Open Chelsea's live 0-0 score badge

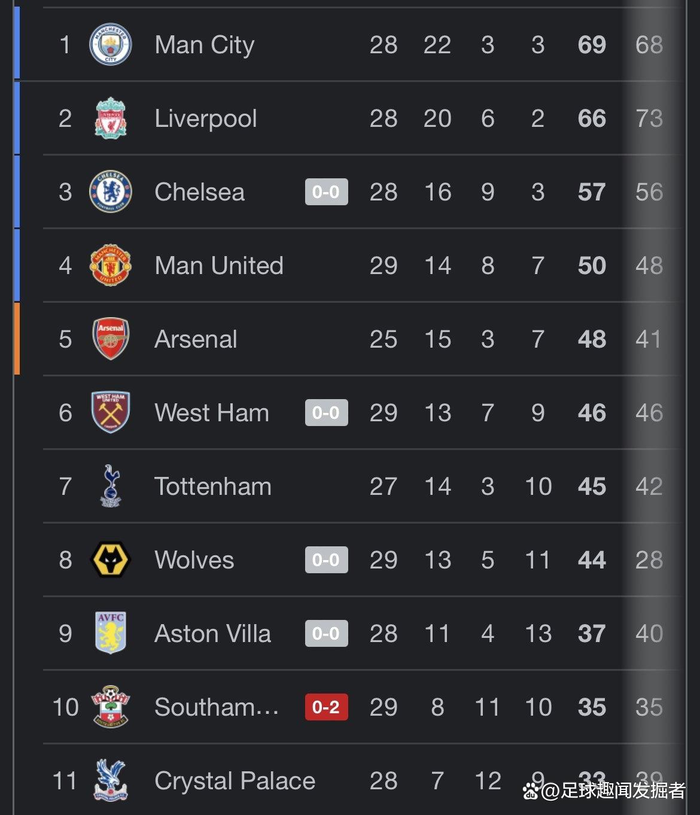pos(326,192)
